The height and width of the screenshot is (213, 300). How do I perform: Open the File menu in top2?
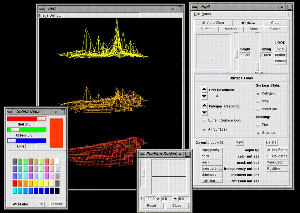tap(197, 14)
